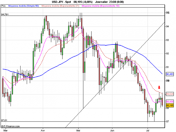Click the 92 price axis label
The width and height of the screenshot is (176, 132).
167,53
